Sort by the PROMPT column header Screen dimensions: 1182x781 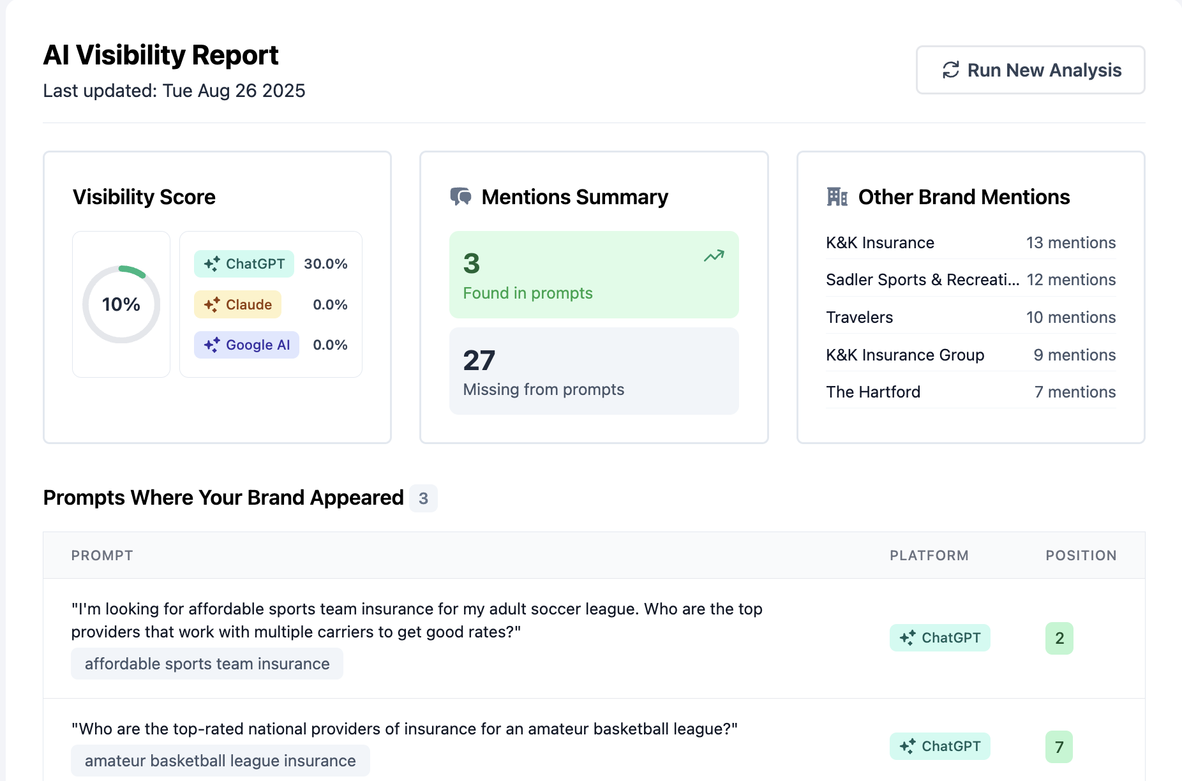(x=102, y=556)
